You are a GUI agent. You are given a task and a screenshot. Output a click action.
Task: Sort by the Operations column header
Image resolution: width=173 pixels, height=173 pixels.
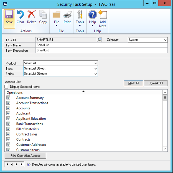tap(84, 92)
